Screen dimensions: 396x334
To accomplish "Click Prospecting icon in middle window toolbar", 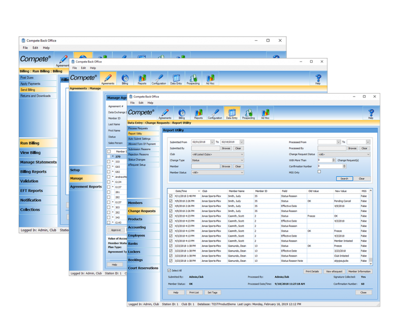I will [193, 79].
